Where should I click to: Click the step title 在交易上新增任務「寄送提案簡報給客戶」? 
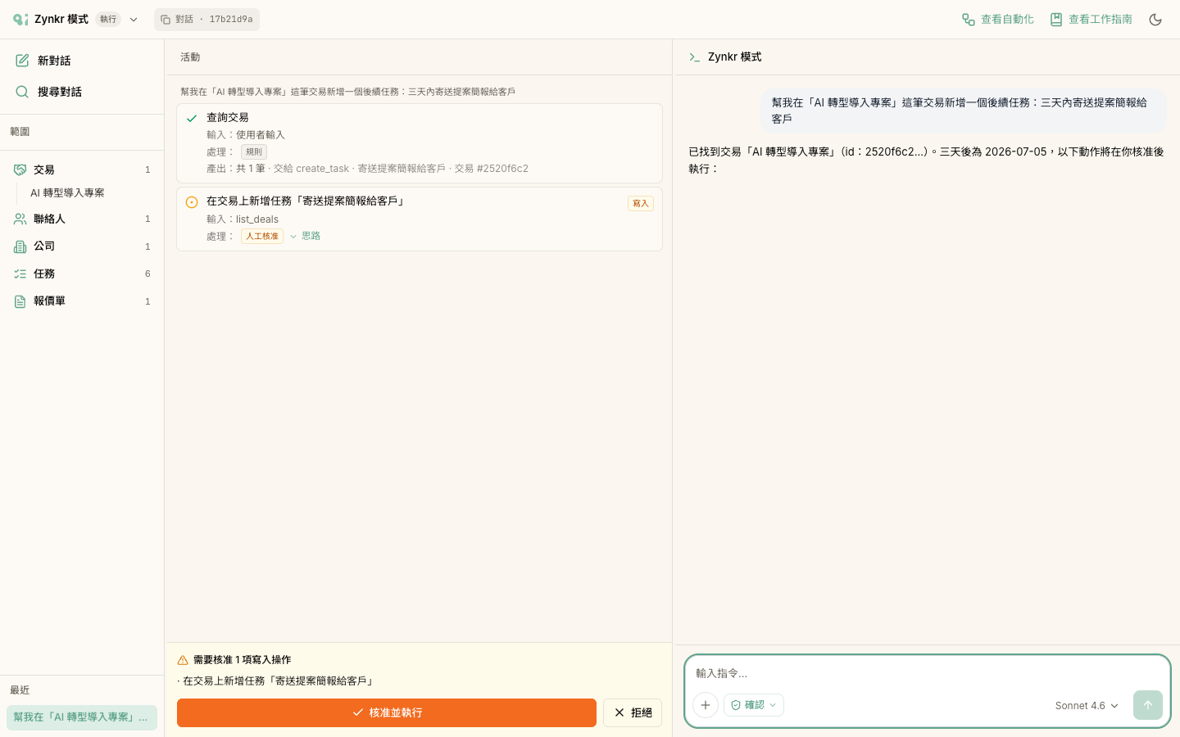(x=306, y=201)
